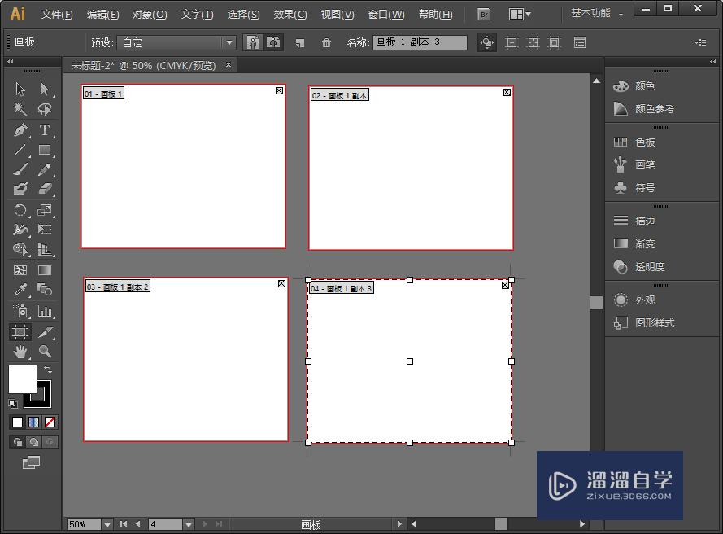Select the Rotate tool
This screenshot has width=723, height=534.
tap(20, 210)
